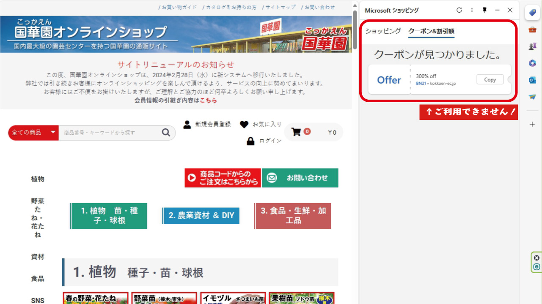The image size is (542, 304).
Task: Open the 全ての商品 category dropdown
Action: tap(33, 133)
